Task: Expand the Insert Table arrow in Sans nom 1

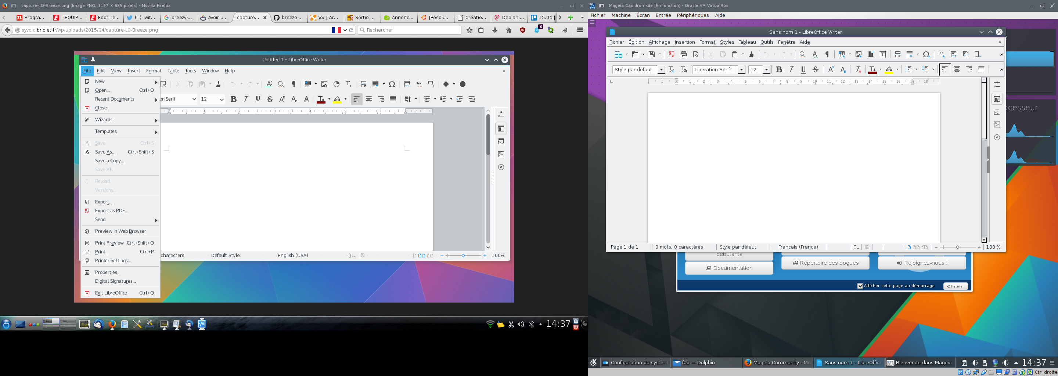Action: point(849,55)
